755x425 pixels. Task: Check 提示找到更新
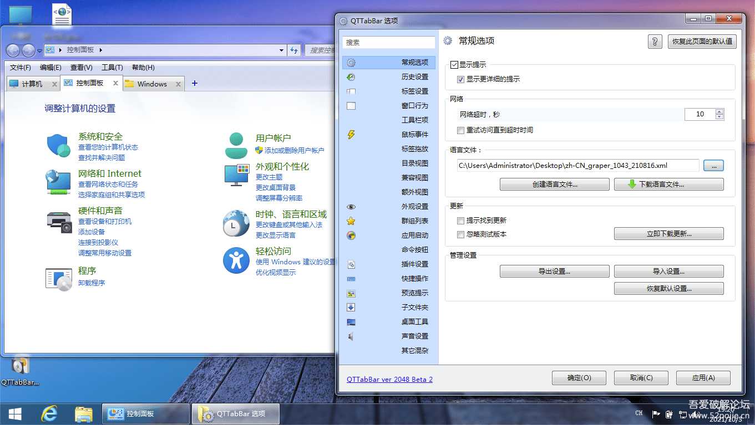[x=460, y=221]
